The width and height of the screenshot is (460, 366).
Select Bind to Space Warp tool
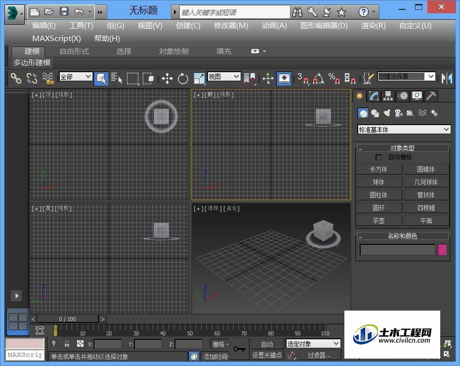(48, 79)
